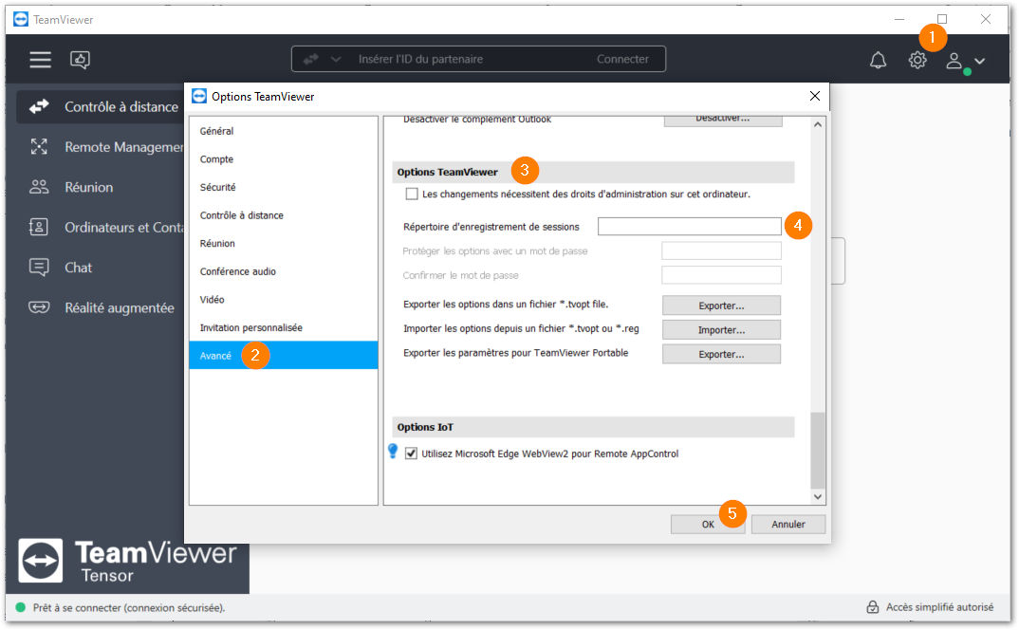Click Importer button for tvopt file
The image size is (1019, 630).
pos(721,329)
